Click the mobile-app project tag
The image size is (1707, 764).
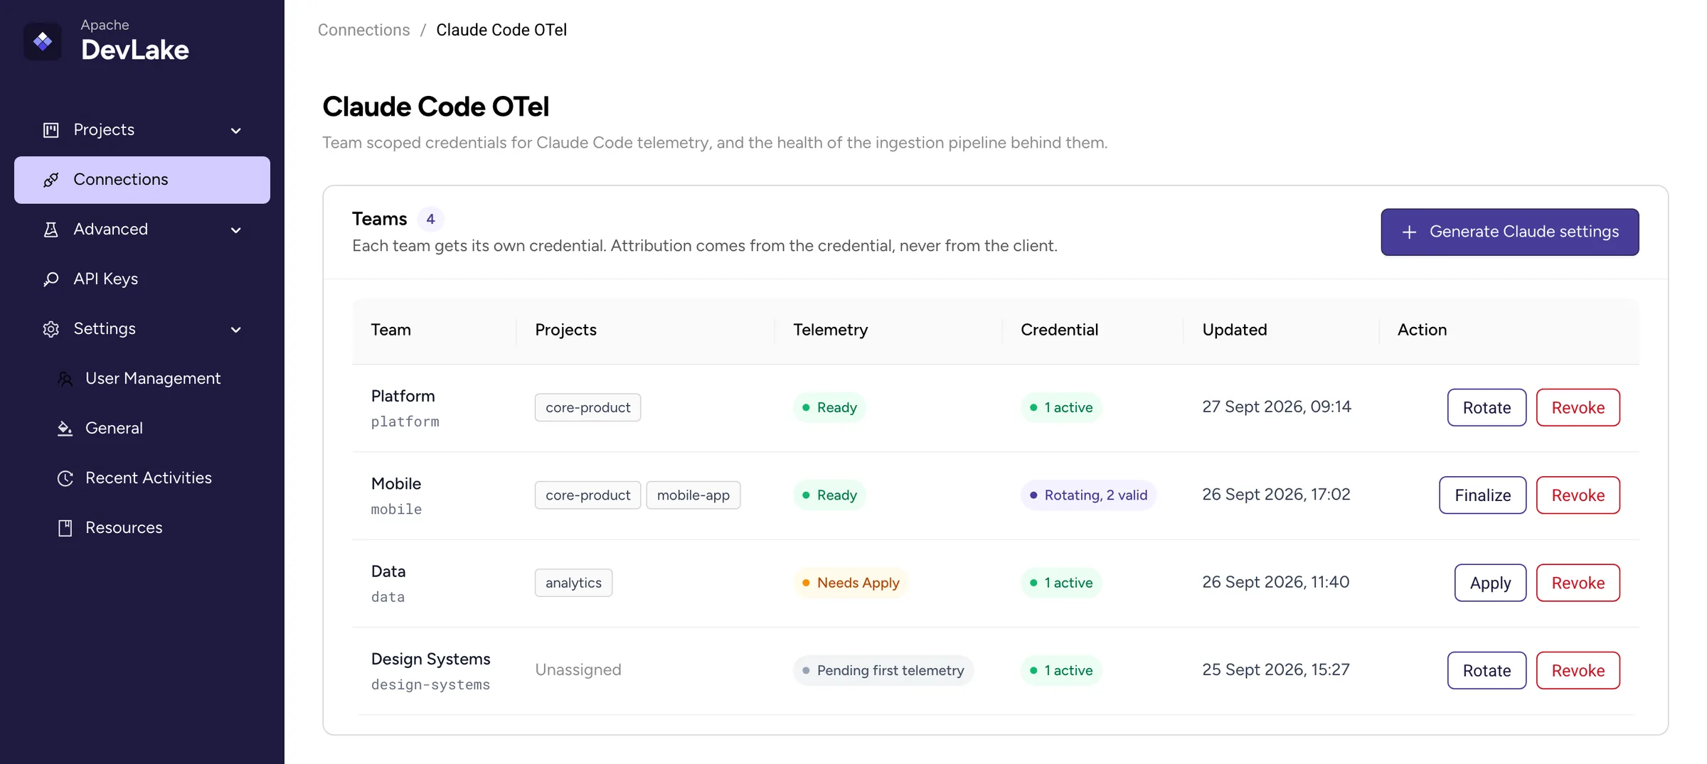pos(693,495)
